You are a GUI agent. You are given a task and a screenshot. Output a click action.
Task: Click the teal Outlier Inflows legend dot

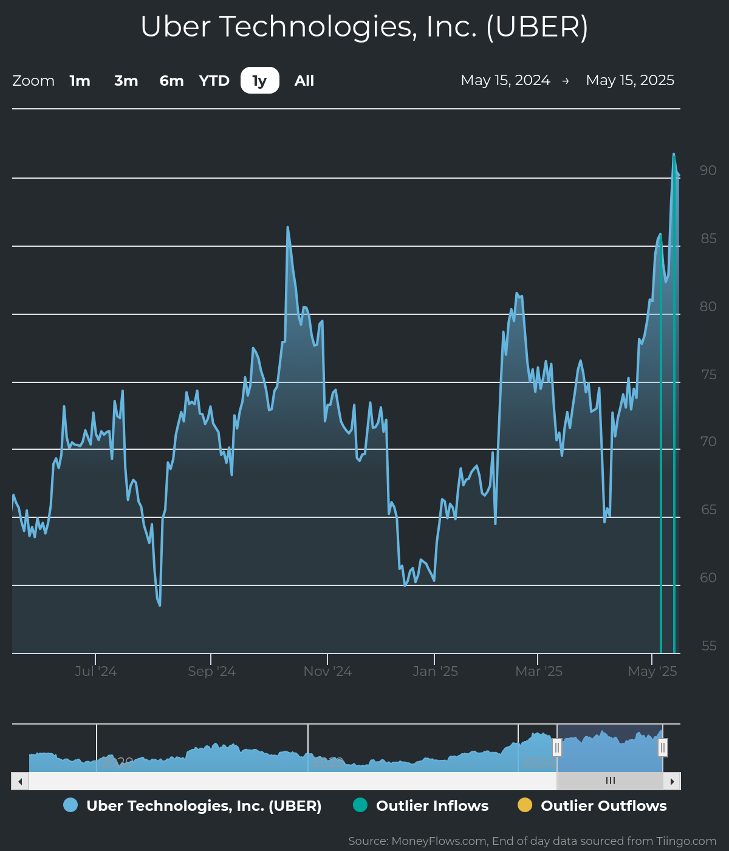click(360, 805)
